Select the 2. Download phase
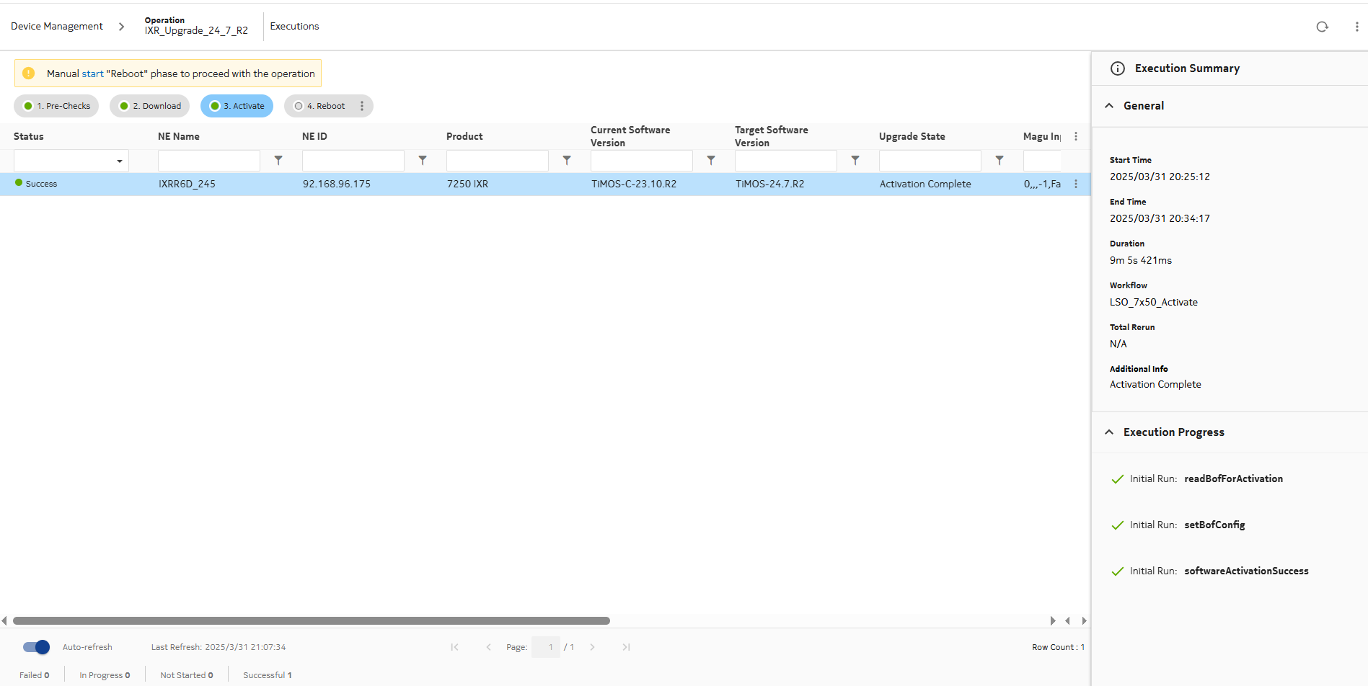 150,106
